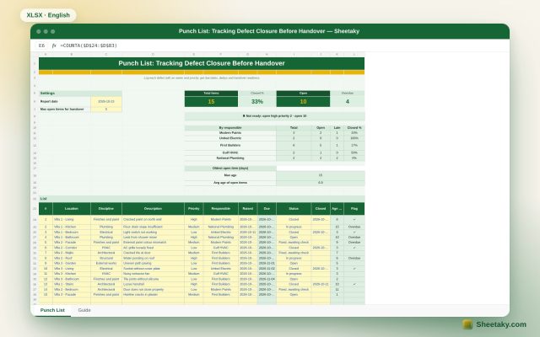Click the Status column header
This screenshot has height=337, width=540.
pyautogui.click(x=294, y=208)
